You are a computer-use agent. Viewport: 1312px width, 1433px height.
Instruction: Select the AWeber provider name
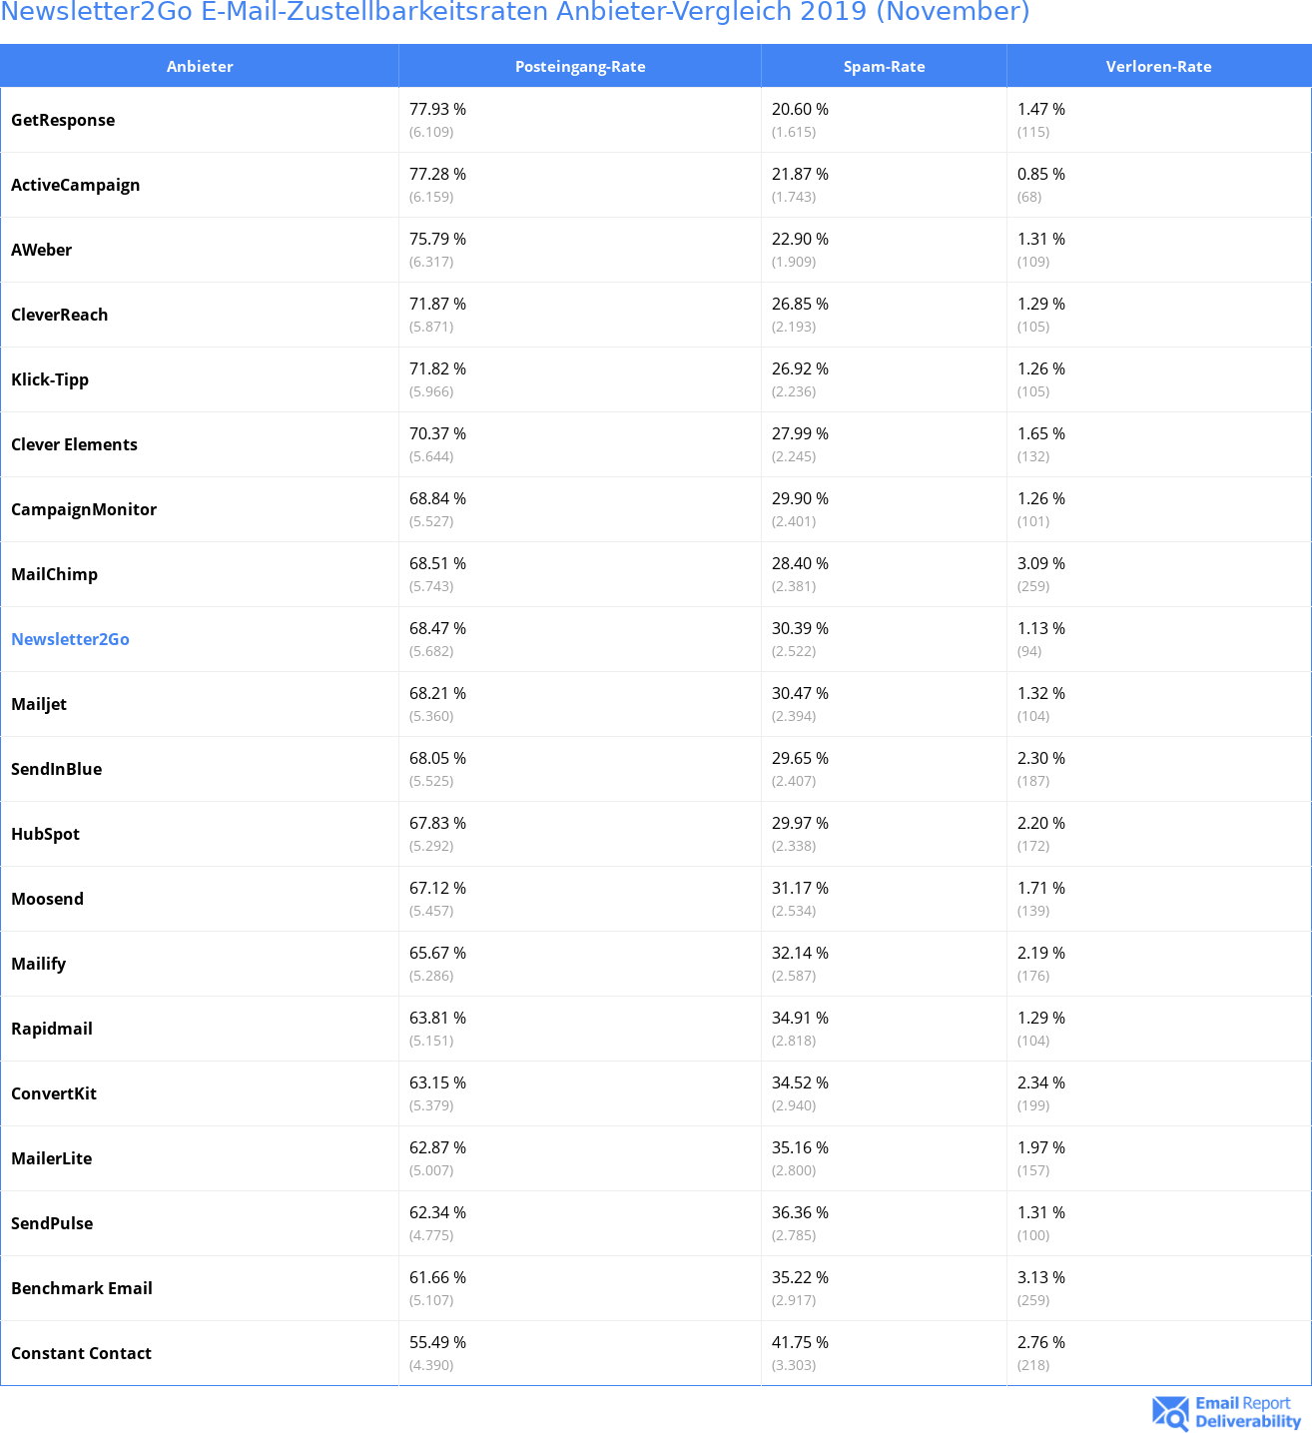[x=41, y=250]
